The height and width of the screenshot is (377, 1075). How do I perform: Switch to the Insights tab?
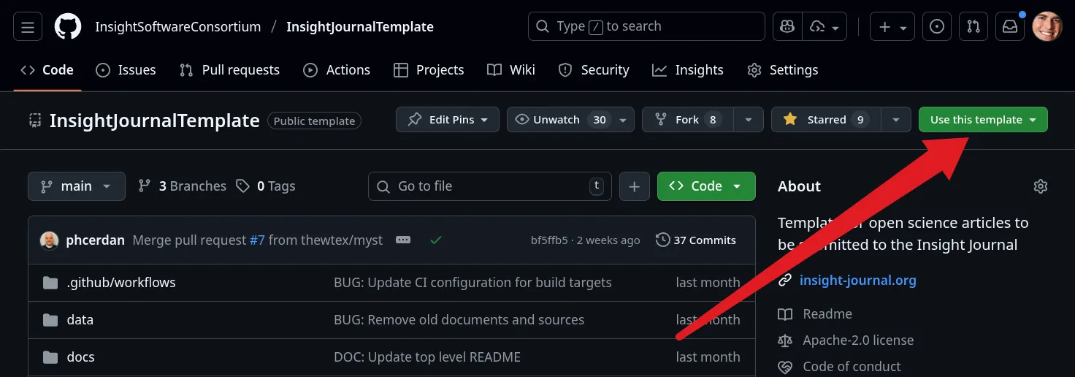coord(688,70)
